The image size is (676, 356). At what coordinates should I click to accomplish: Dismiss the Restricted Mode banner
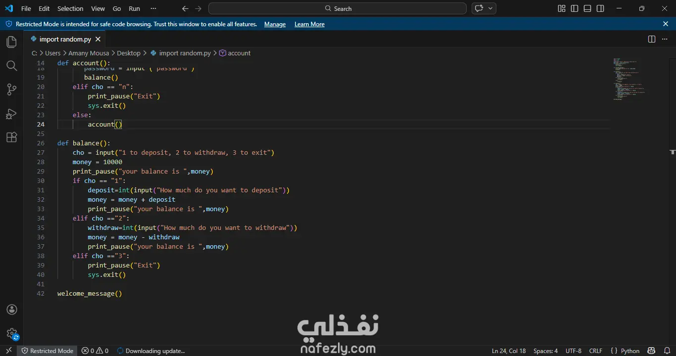(x=666, y=24)
